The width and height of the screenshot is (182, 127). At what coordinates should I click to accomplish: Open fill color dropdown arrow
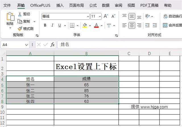coord(90,26)
